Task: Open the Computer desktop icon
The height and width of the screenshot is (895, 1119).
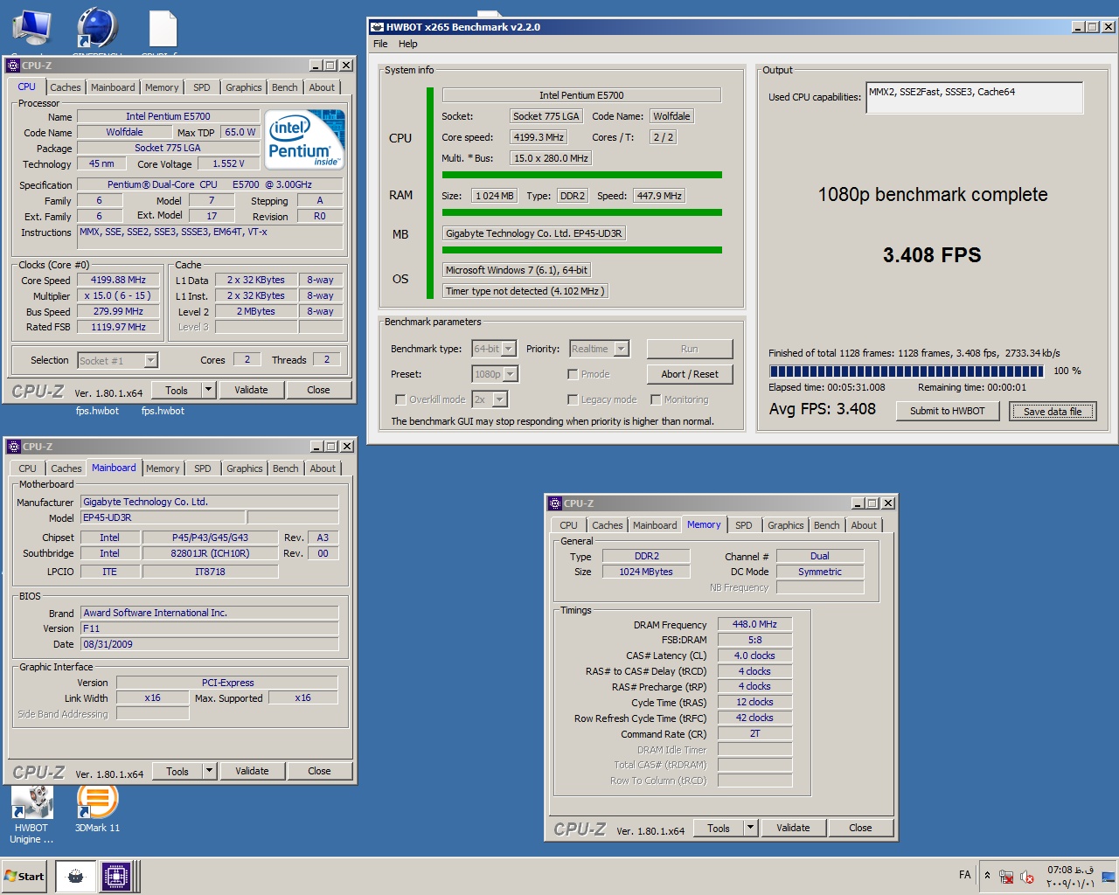Action: [x=31, y=28]
